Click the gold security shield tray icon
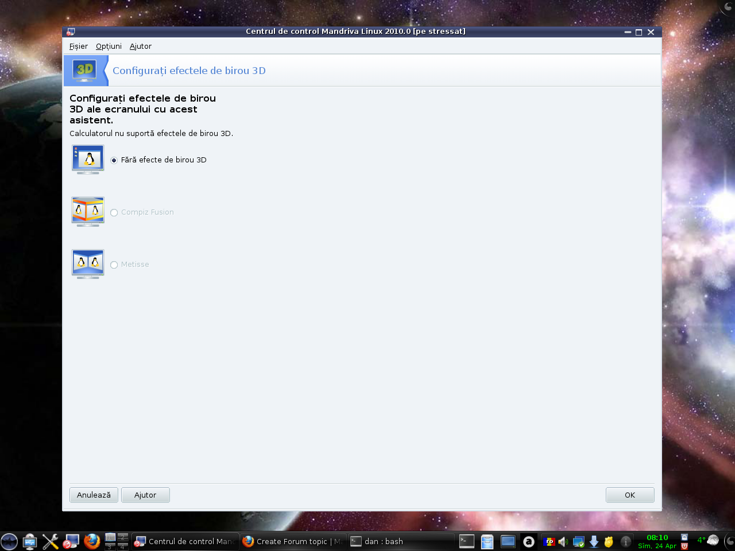735x551 pixels. (609, 541)
